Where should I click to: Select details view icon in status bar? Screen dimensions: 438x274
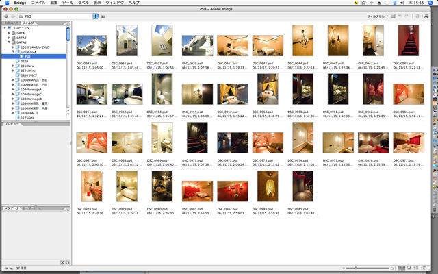point(416,268)
